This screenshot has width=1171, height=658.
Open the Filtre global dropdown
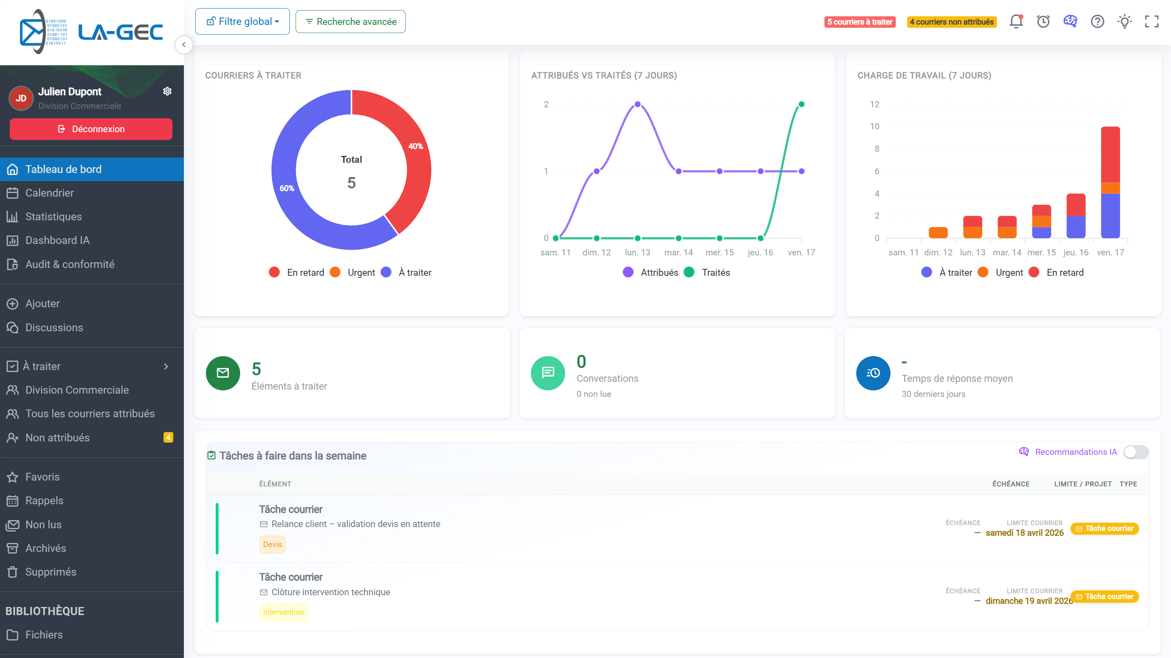point(242,21)
